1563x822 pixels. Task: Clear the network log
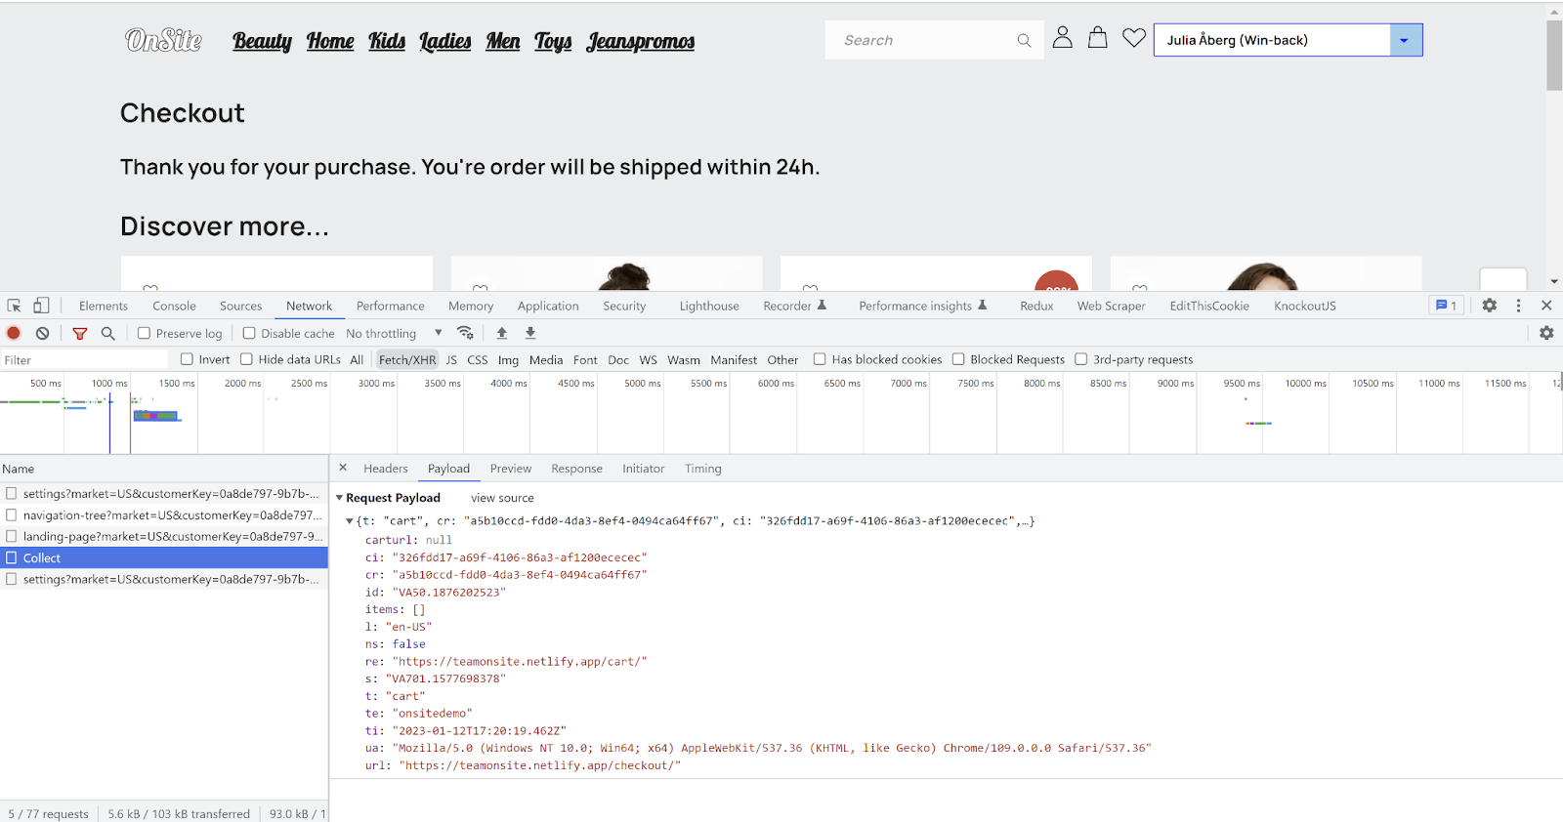[42, 333]
